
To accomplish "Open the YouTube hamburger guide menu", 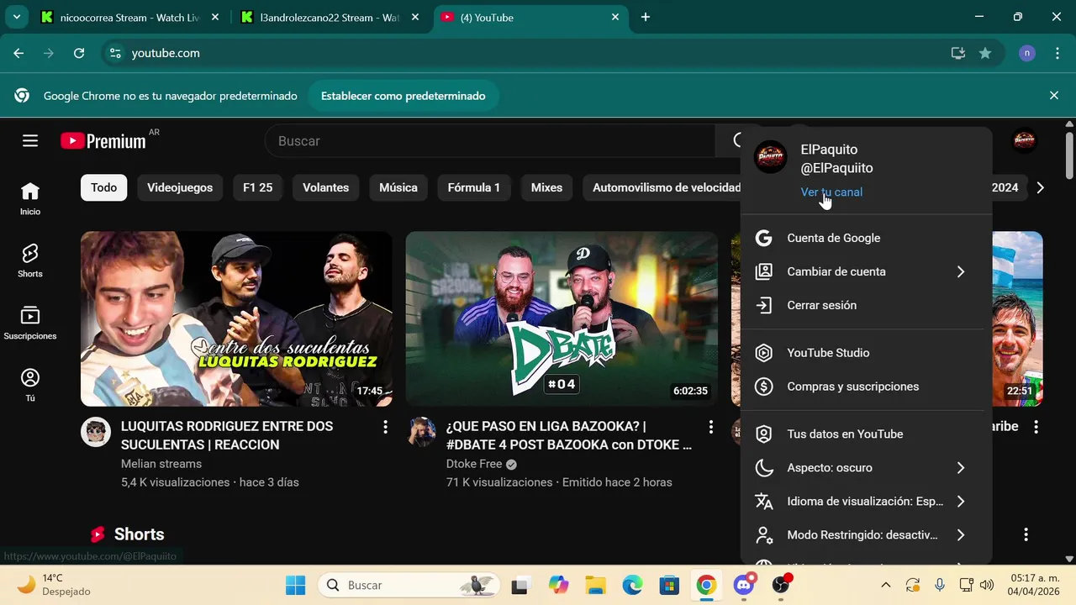I will pyautogui.click(x=30, y=141).
